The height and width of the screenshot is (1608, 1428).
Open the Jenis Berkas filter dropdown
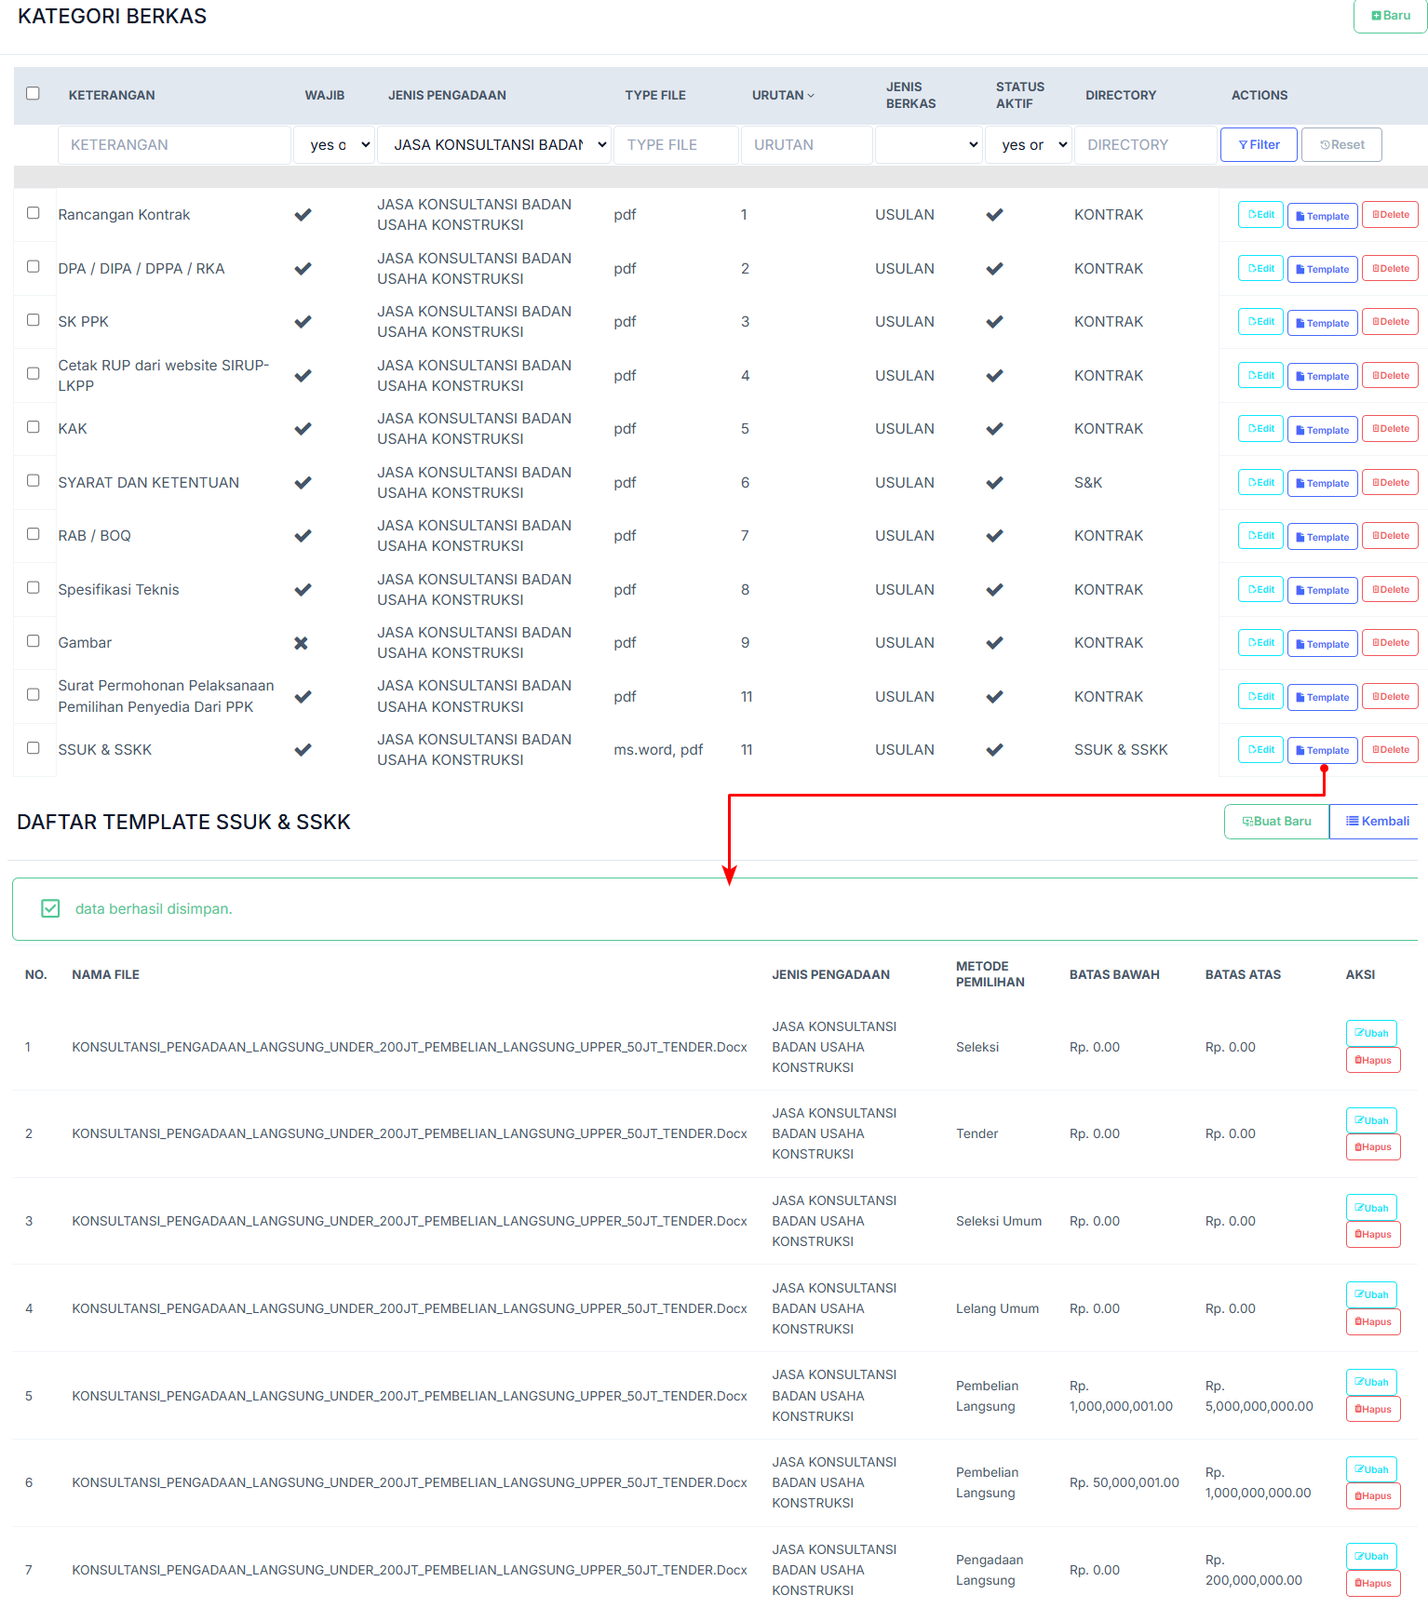tap(928, 145)
